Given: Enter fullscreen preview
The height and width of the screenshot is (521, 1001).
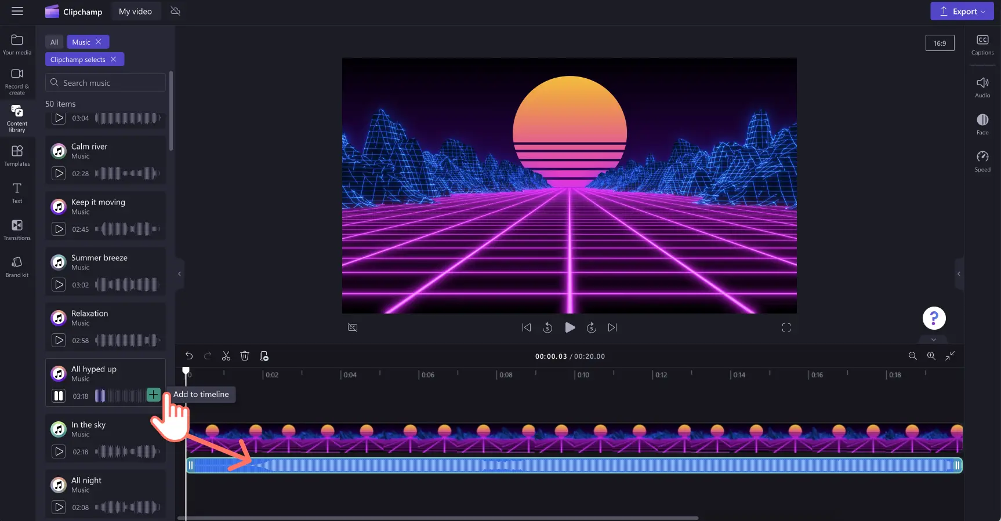Looking at the screenshot, I should tap(786, 327).
